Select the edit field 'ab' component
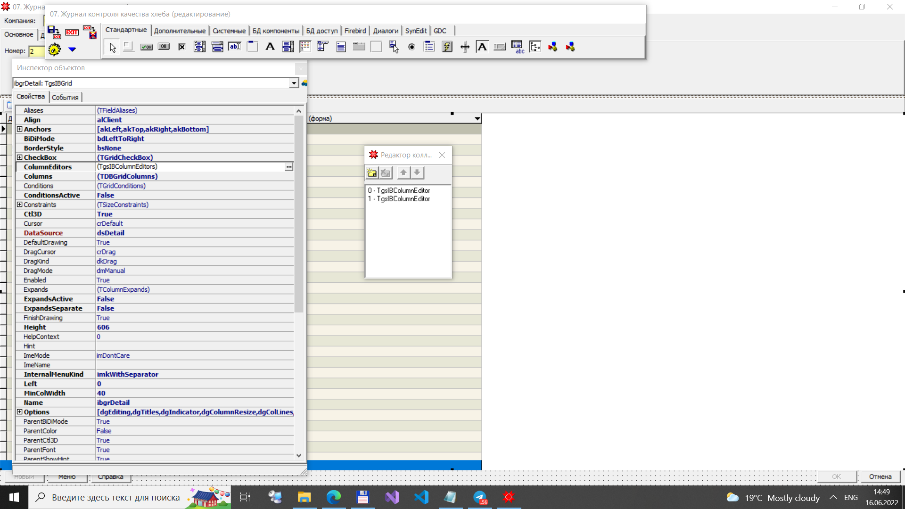Screen dimensions: 905x509 pyautogui.click(x=235, y=47)
